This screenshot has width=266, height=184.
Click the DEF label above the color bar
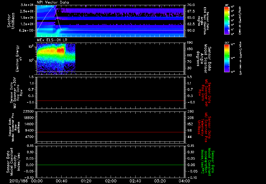(227, 43)
